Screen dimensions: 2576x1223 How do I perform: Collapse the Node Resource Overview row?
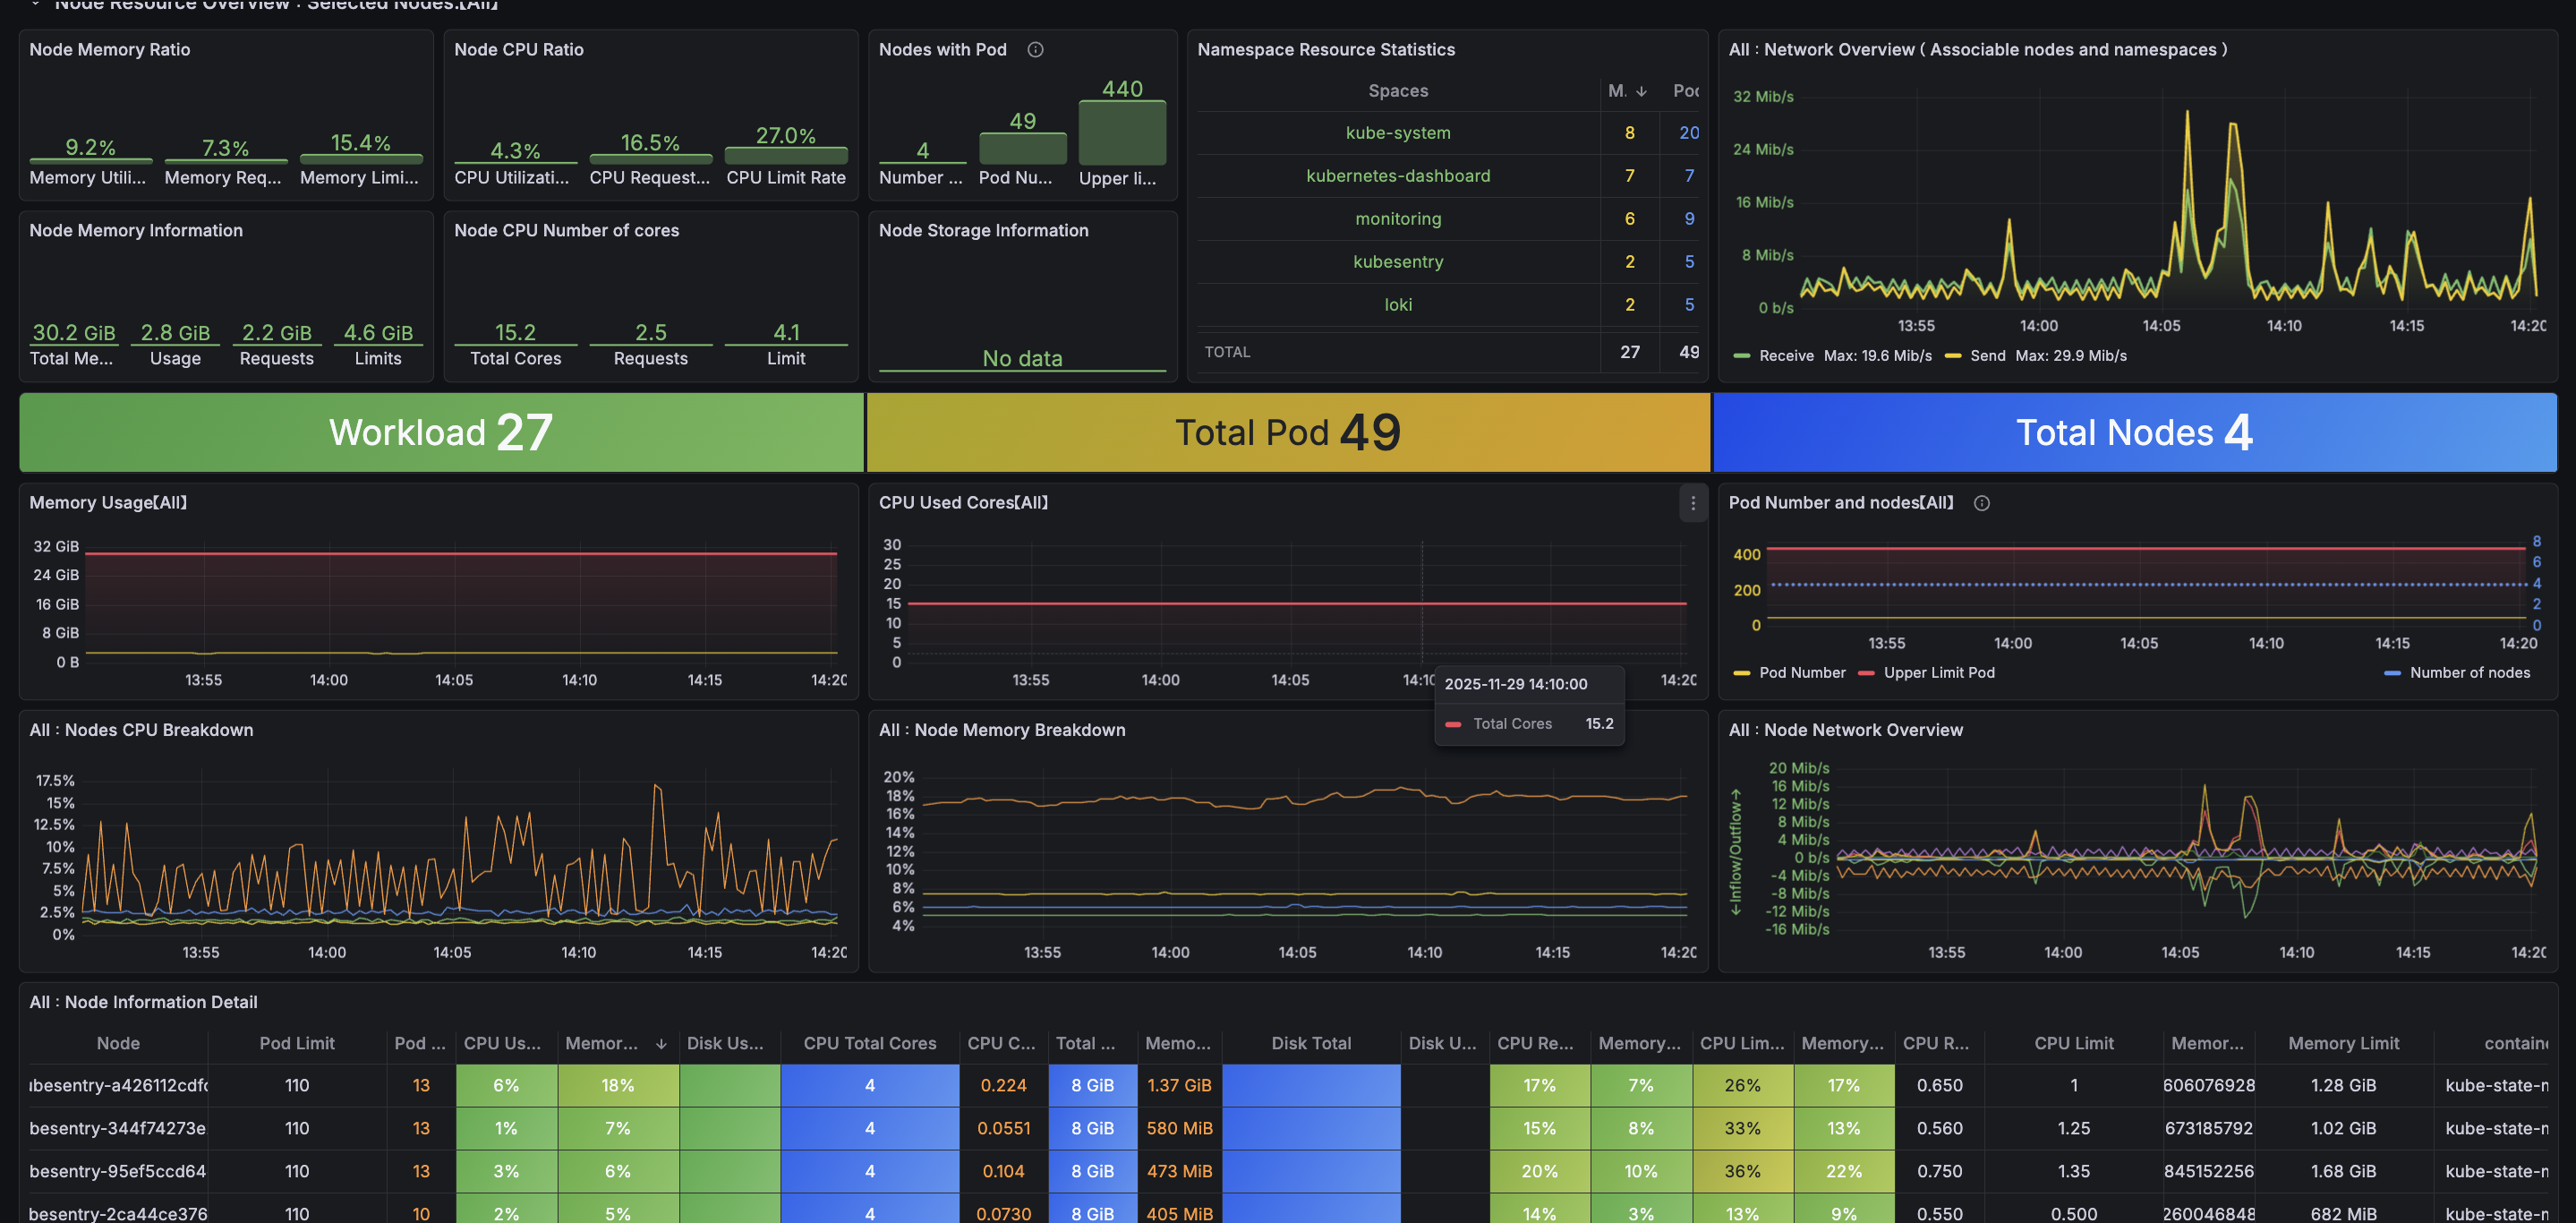[37, 4]
